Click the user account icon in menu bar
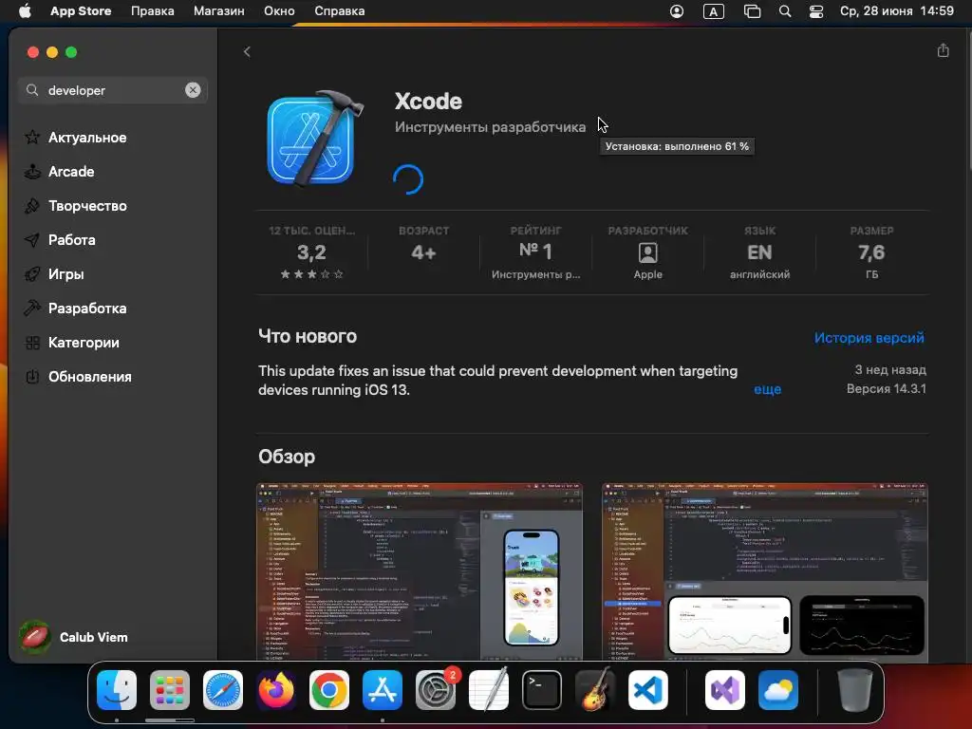Viewport: 972px width, 729px height. [676, 11]
